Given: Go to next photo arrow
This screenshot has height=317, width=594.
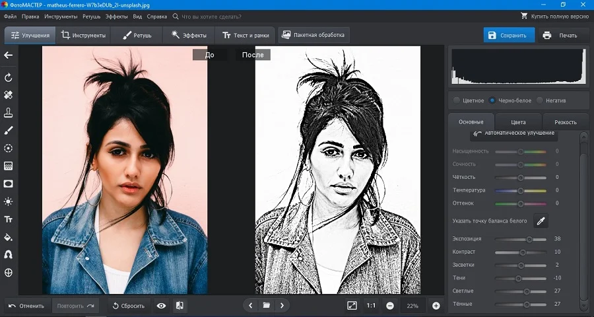Looking at the screenshot, I should (x=282, y=306).
